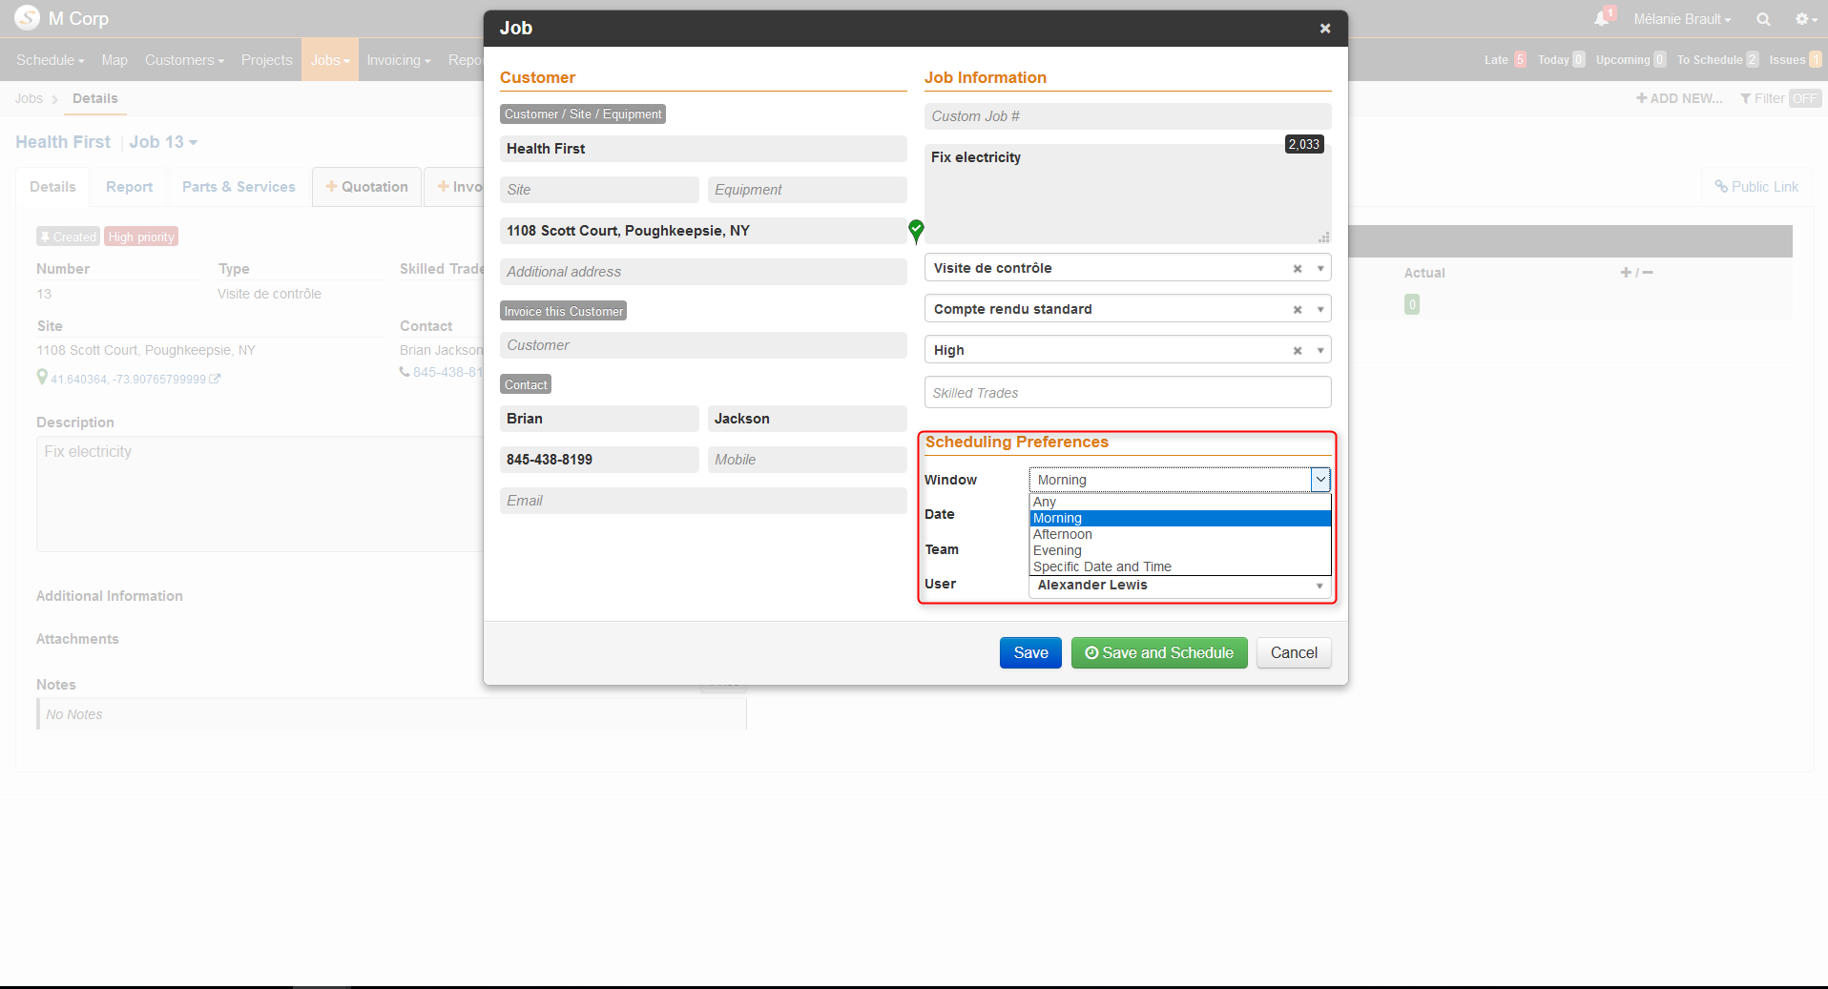The width and height of the screenshot is (1828, 989).
Task: Open the search magnifier in the top bar
Action: [x=1763, y=19]
